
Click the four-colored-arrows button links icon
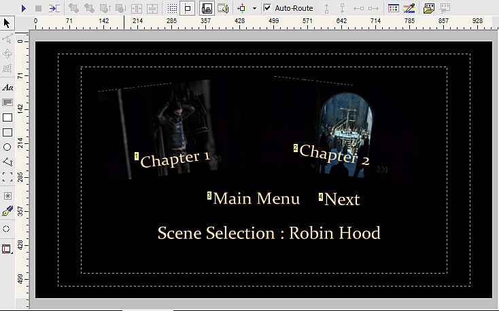coord(242,8)
